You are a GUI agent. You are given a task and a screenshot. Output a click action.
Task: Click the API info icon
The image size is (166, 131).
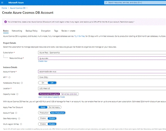point(10,77)
